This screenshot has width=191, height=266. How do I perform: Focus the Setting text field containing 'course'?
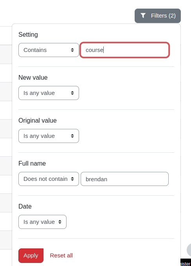pos(124,50)
